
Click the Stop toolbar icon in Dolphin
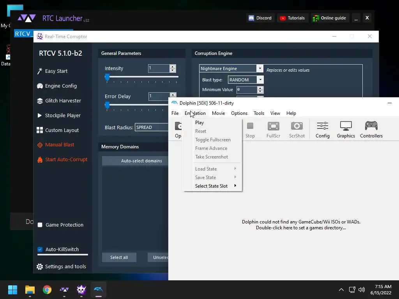250,130
